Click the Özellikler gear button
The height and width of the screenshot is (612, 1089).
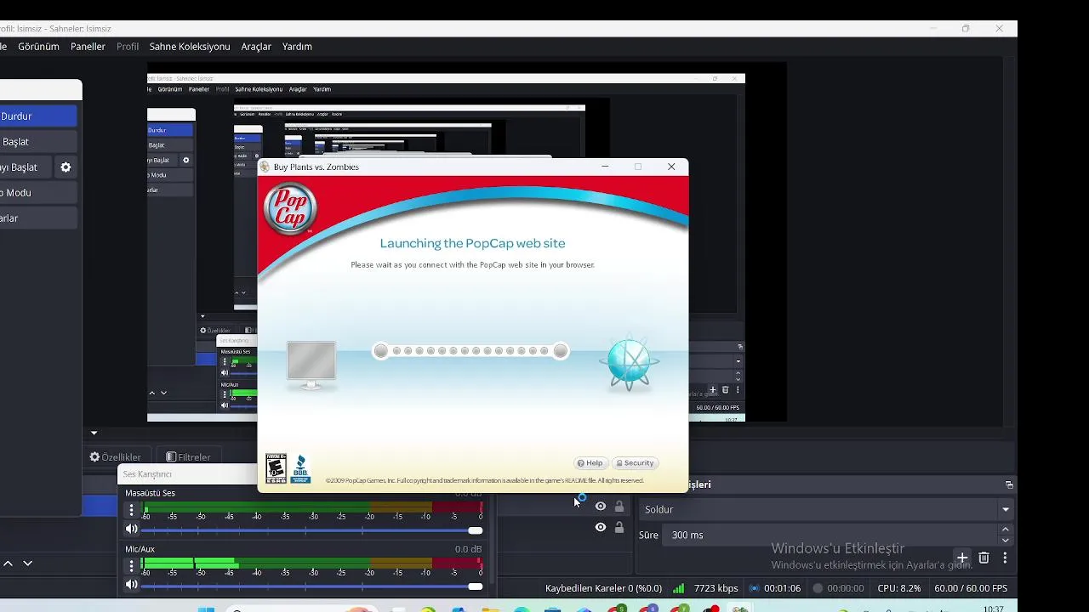[x=116, y=456]
